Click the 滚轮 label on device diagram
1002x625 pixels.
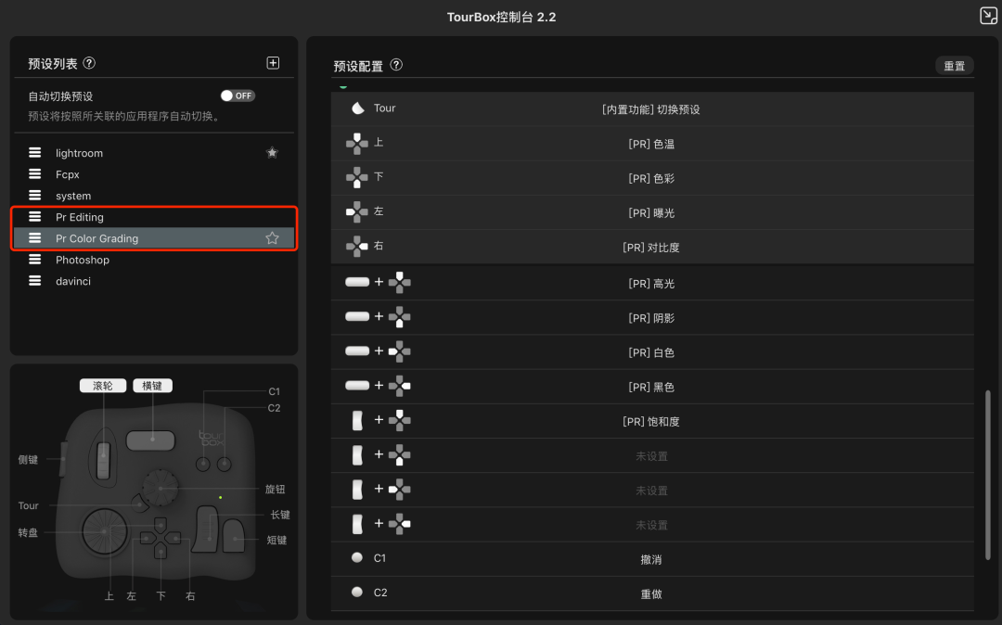tap(102, 386)
